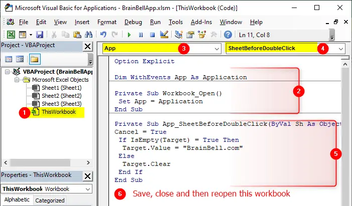
Task: Toggle Folders icon in Project panel
Action: tap(35, 59)
